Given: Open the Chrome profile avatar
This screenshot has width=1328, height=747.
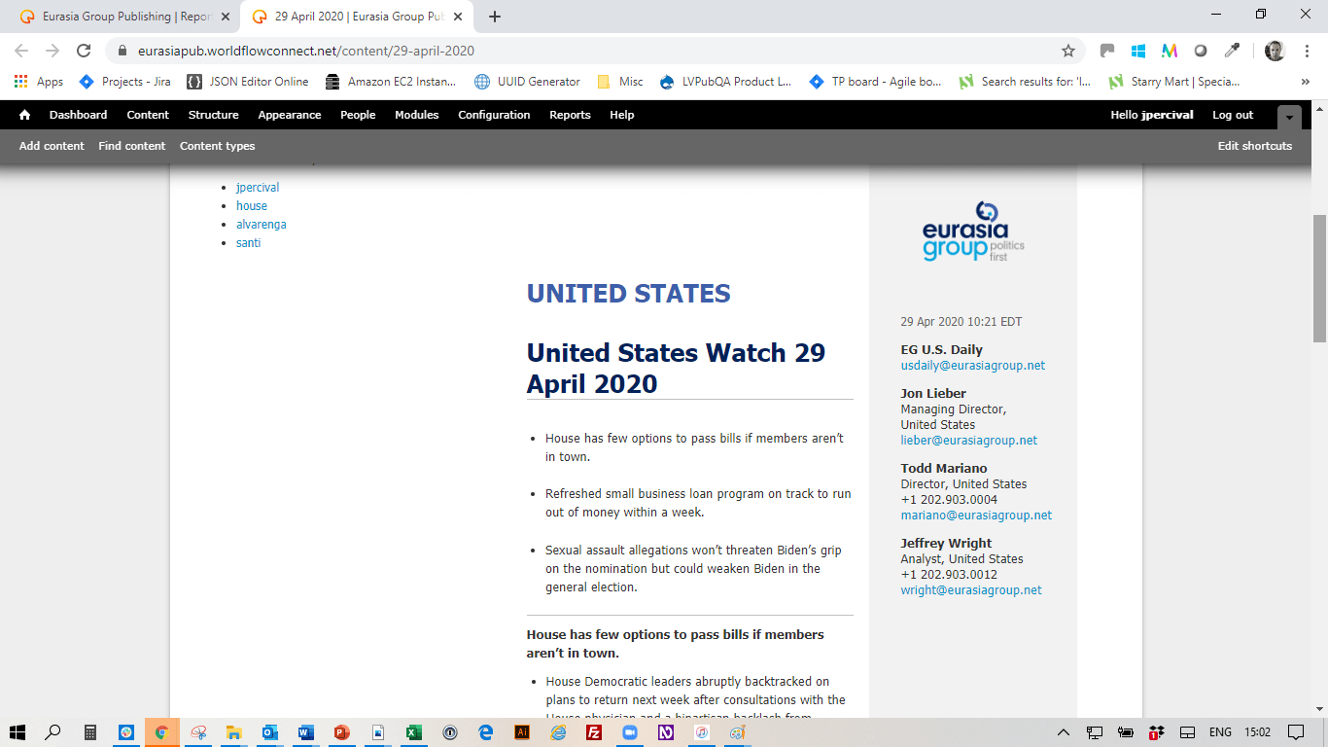Looking at the screenshot, I should [1275, 51].
